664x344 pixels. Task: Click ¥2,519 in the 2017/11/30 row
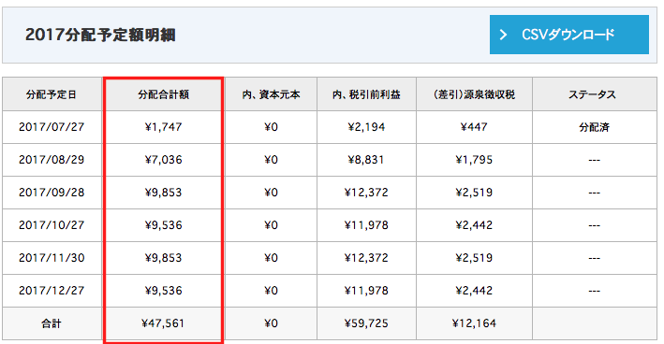coord(474,258)
